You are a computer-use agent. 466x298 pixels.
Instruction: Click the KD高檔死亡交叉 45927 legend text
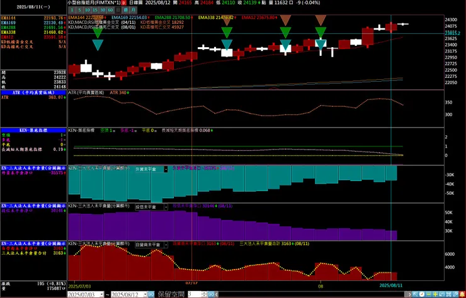tap(162, 27)
